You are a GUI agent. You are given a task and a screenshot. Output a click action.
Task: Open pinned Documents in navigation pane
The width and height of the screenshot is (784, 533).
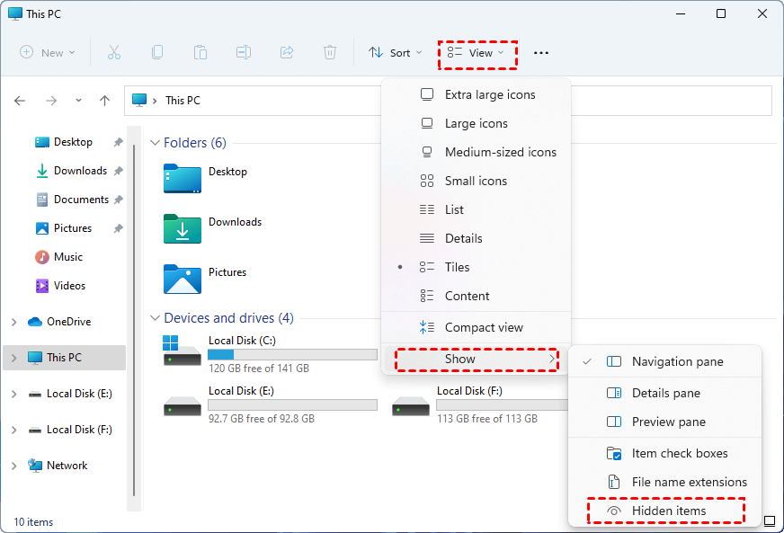tap(72, 200)
